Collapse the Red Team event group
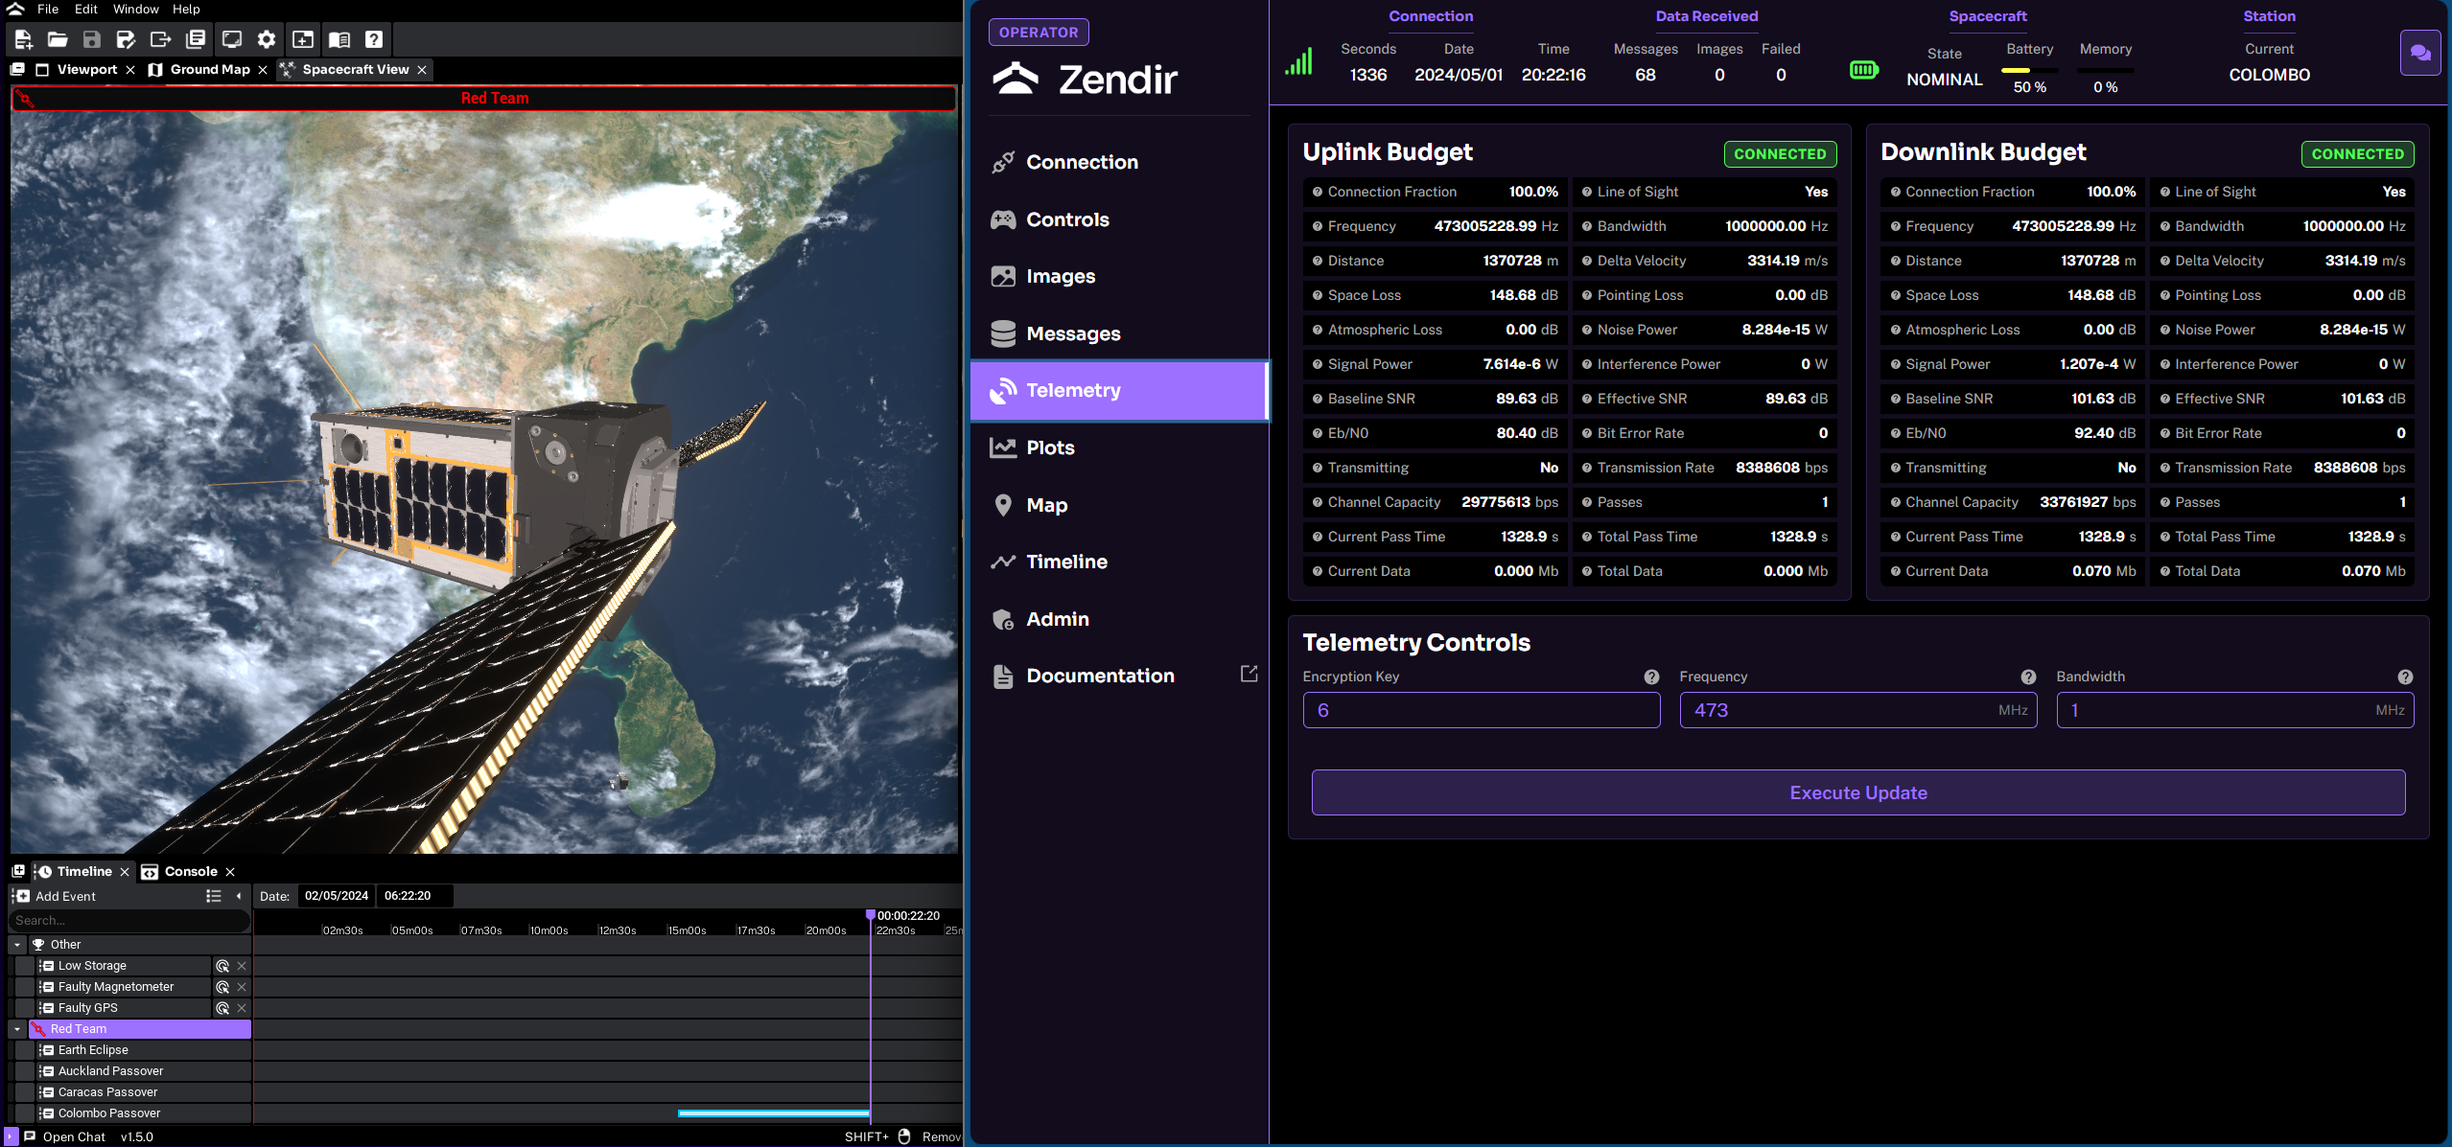 tap(17, 1029)
